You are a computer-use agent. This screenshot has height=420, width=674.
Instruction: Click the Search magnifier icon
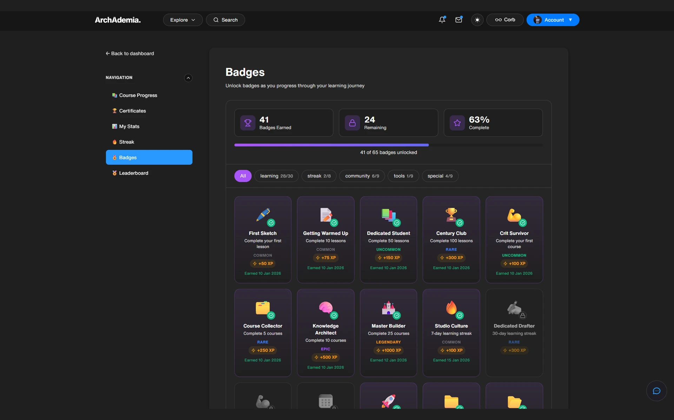[x=216, y=20]
